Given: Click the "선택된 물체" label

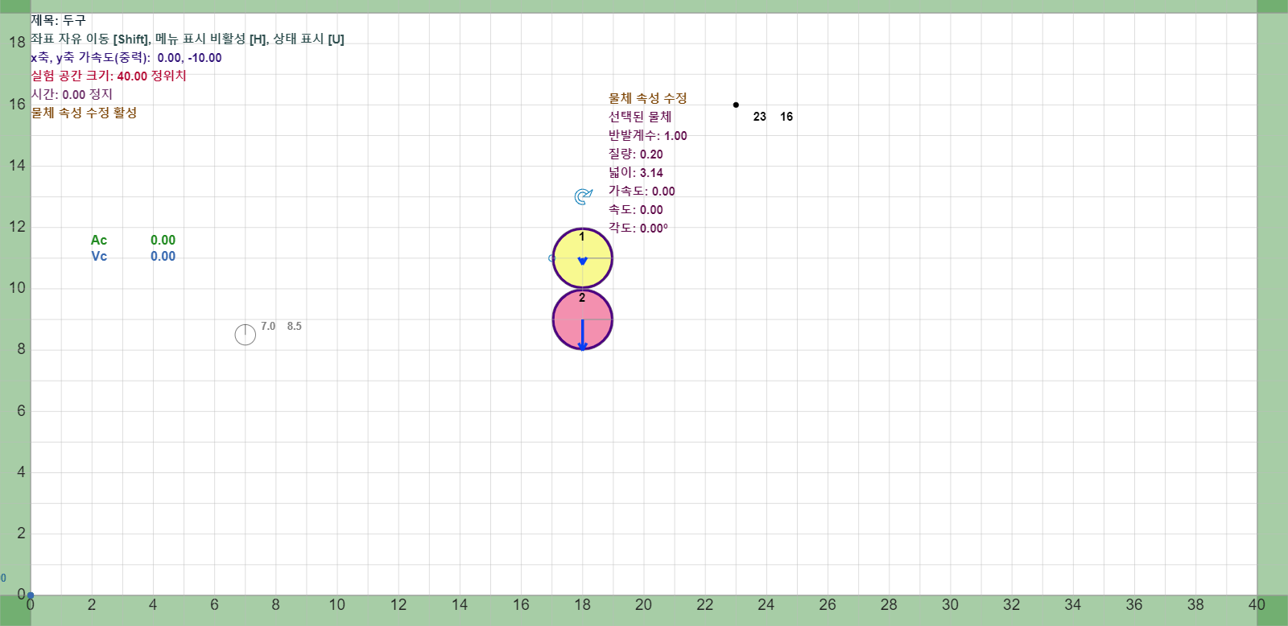Looking at the screenshot, I should [640, 117].
